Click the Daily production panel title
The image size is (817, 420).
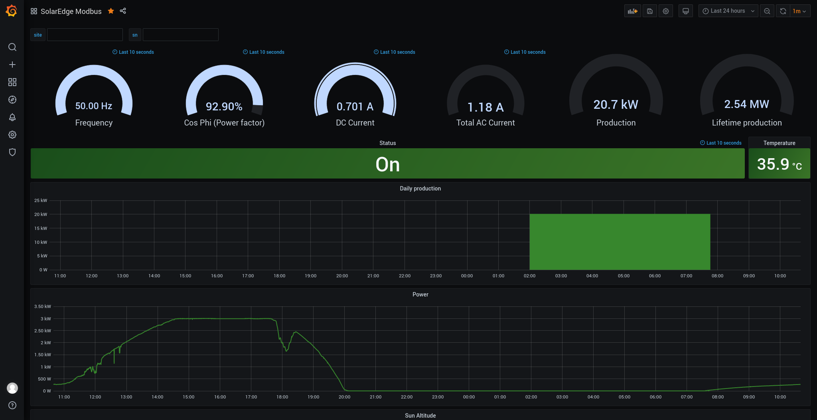420,188
